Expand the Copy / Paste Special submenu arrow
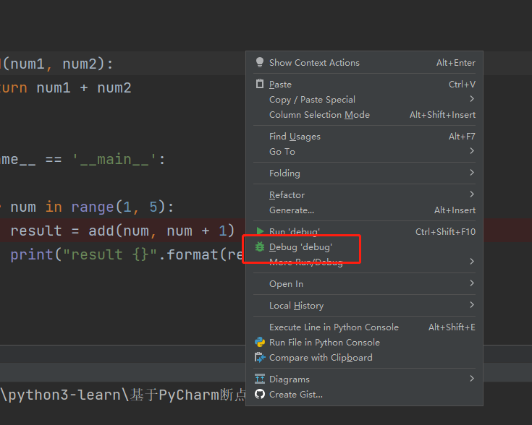The width and height of the screenshot is (532, 425). pos(472,99)
